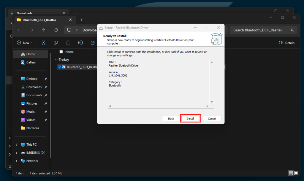304x181 pixels.
Task: Click the Paste icon
Action: [68, 43]
